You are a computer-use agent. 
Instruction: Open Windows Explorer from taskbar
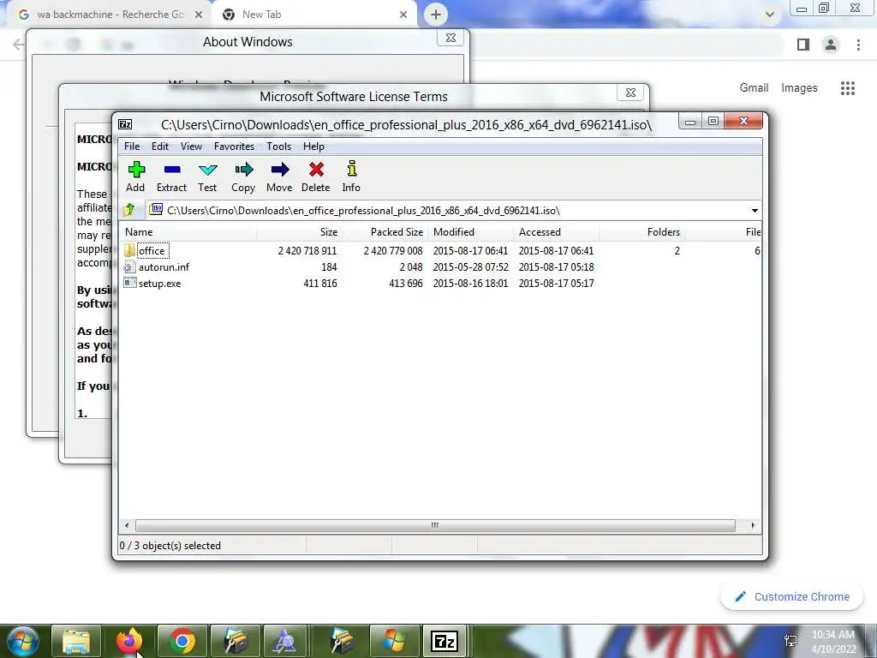(76, 641)
